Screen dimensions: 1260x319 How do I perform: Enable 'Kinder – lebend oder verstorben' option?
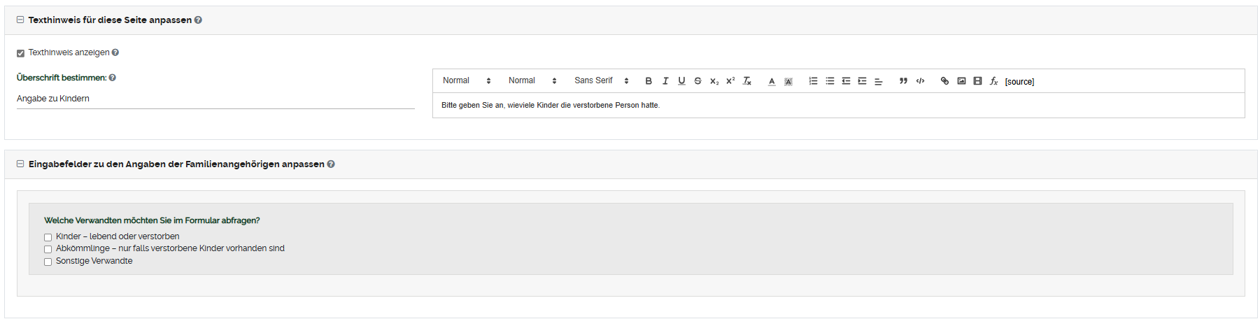coord(48,237)
